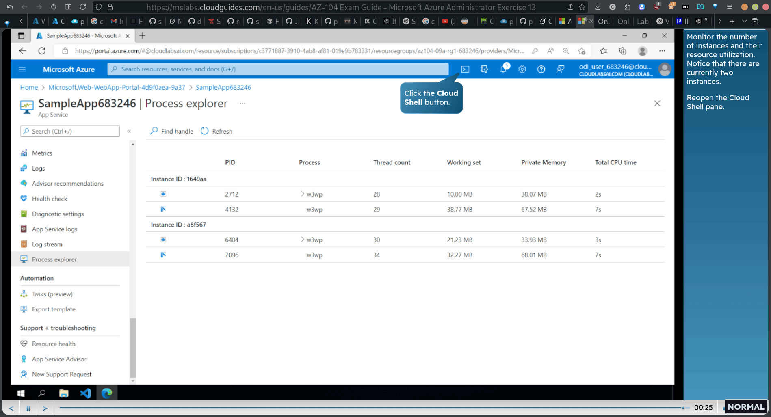This screenshot has height=417, width=771.
Task: Open the Azure help question mark
Action: [541, 69]
